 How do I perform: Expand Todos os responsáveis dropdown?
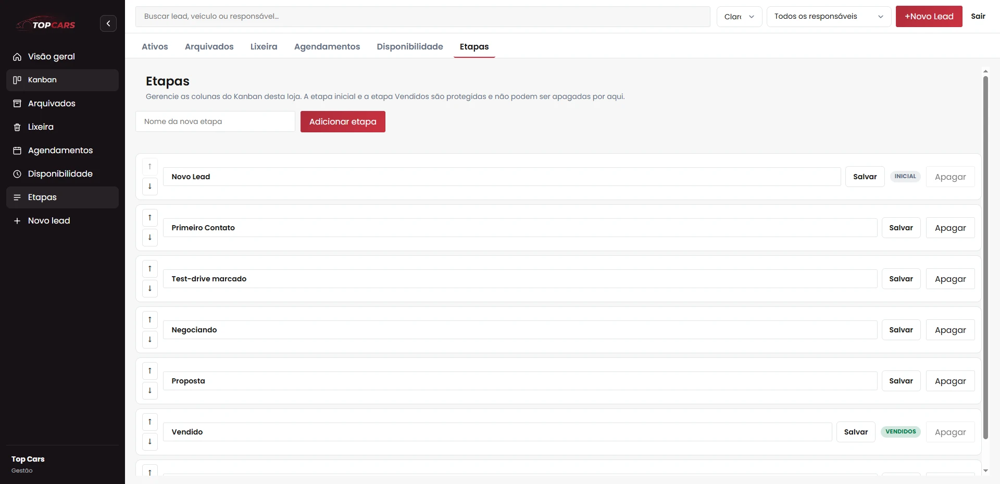pos(829,17)
